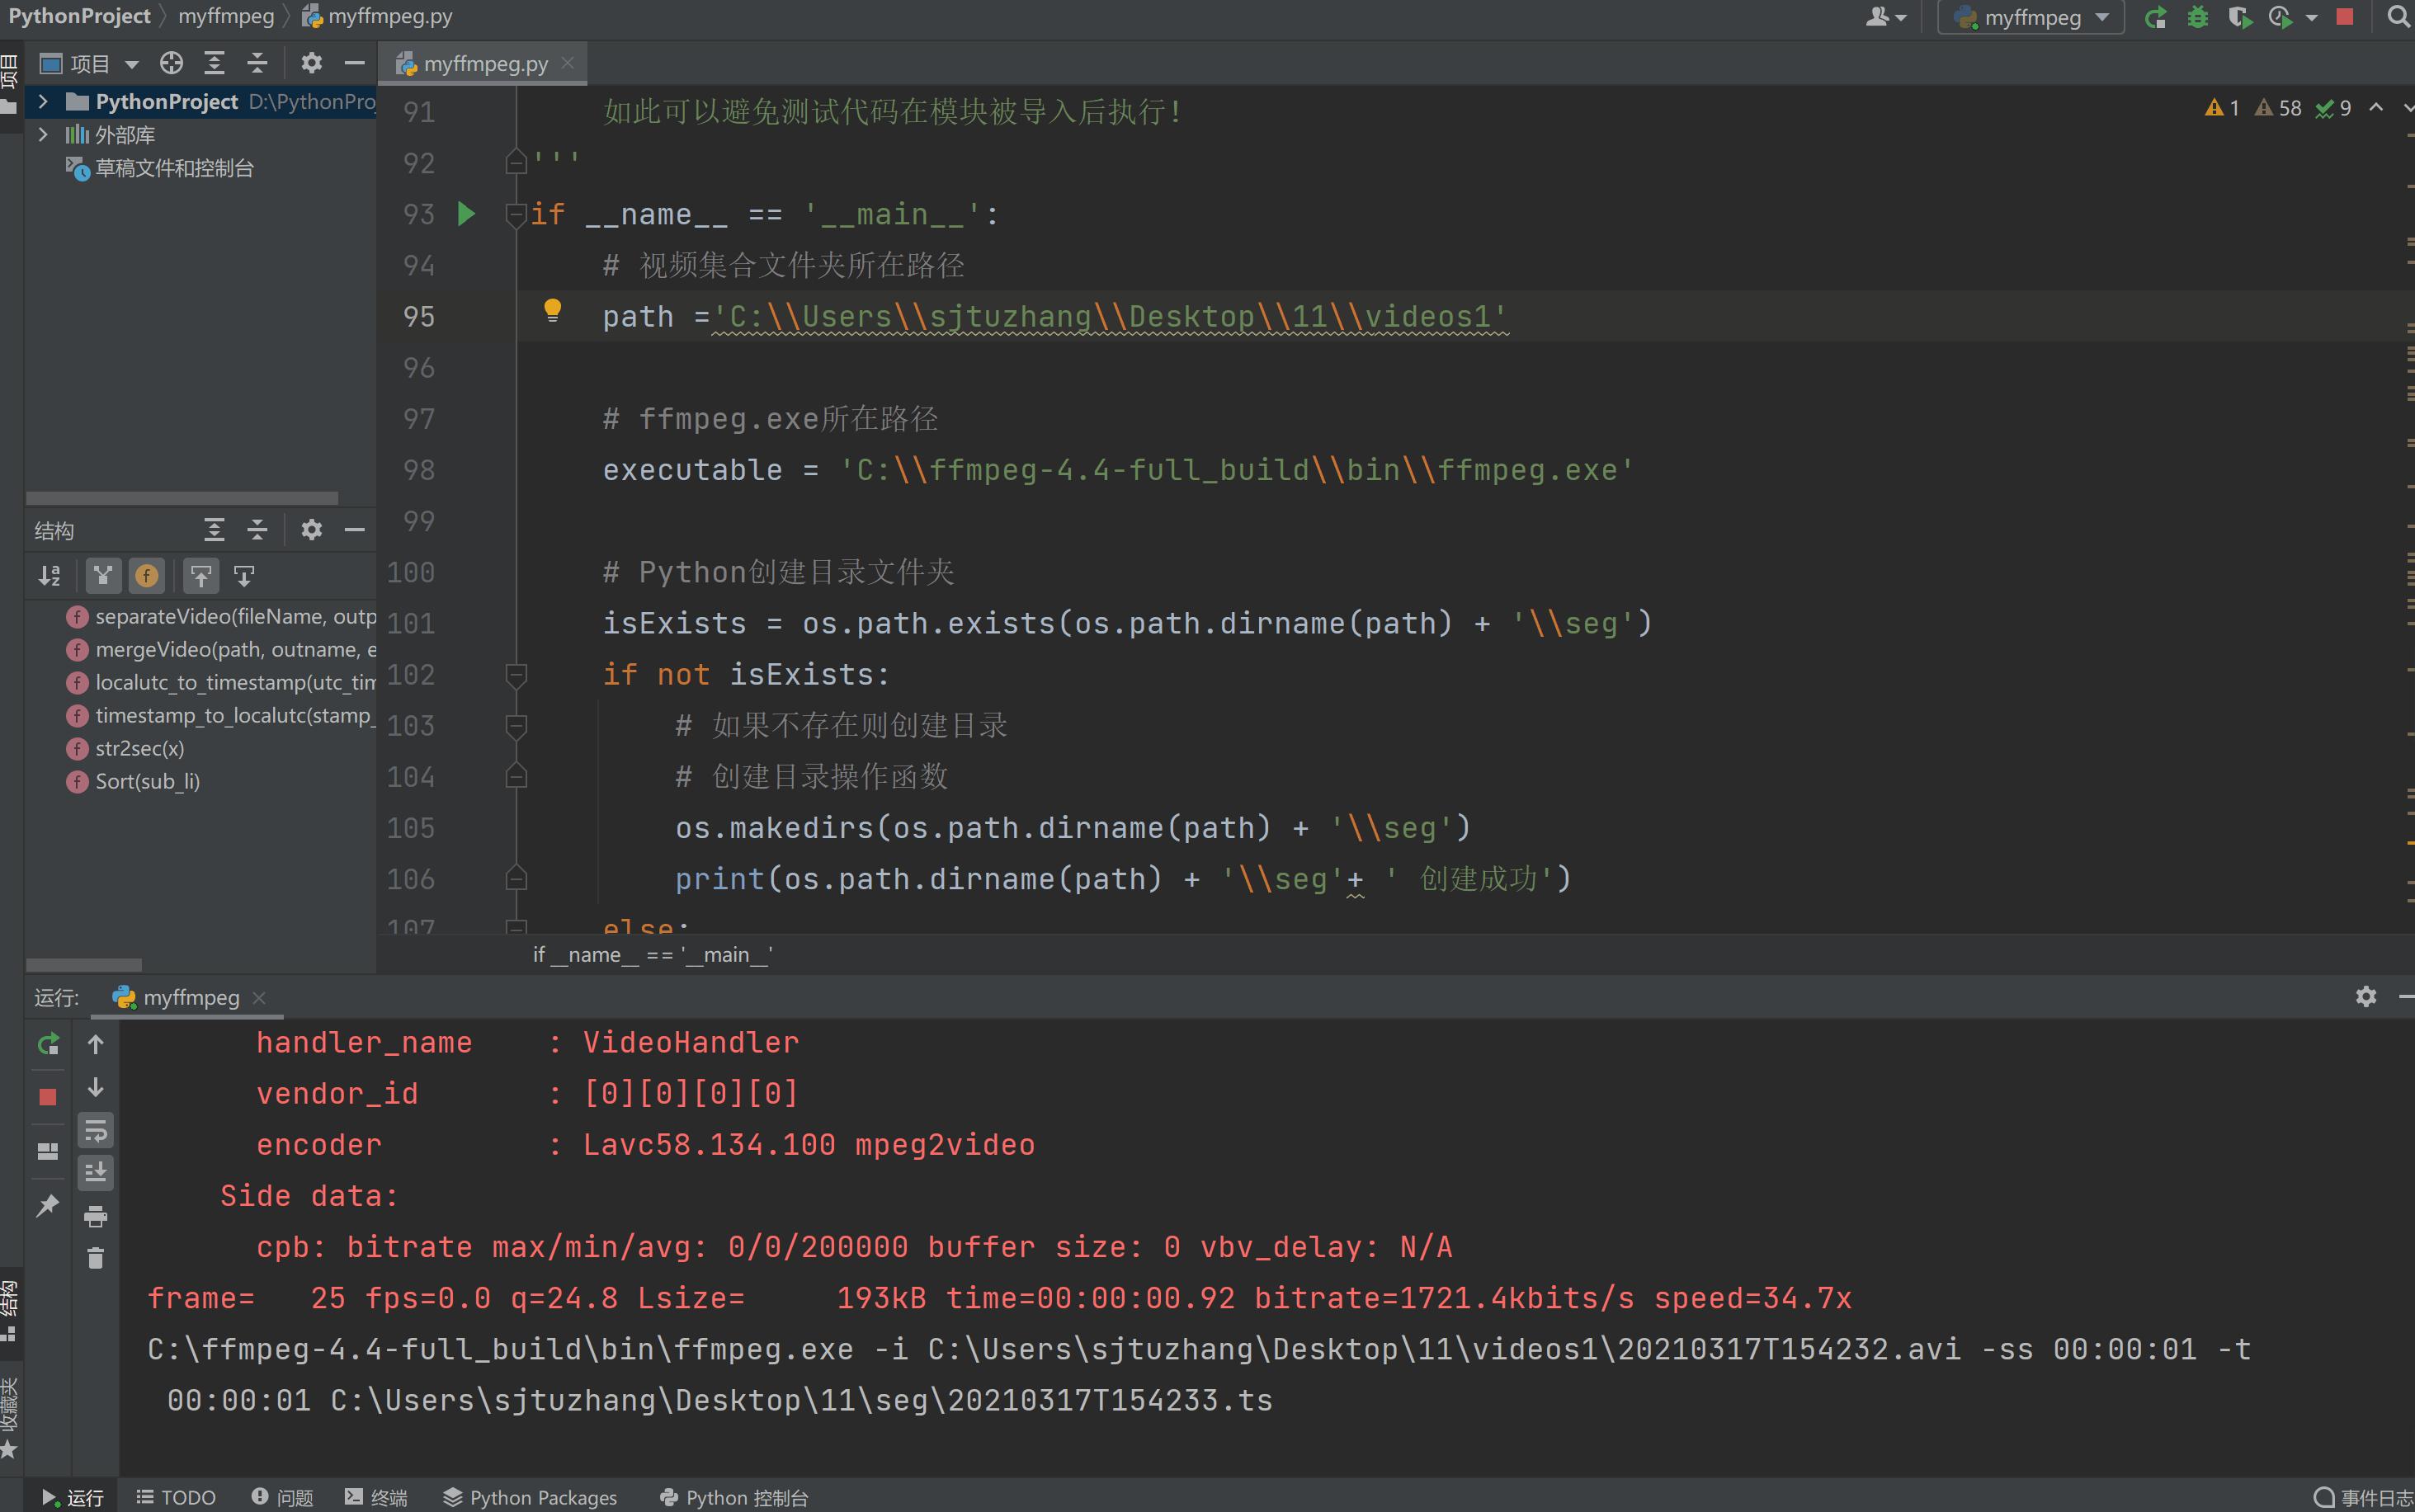Switch to the myffmpeg.py editor tab

[x=485, y=64]
